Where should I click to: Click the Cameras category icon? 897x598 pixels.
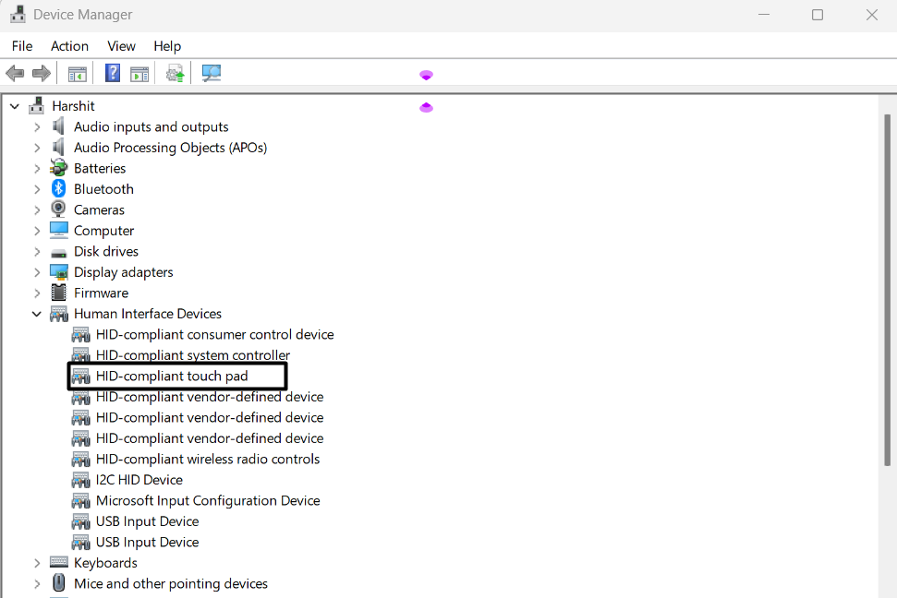59,209
